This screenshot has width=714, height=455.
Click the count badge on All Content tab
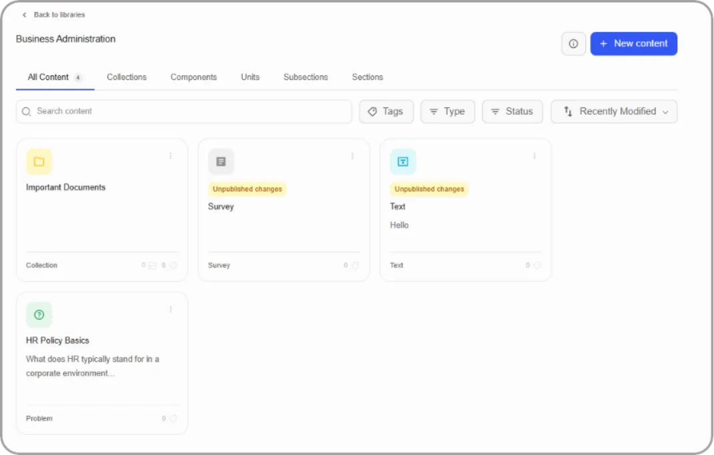pos(78,77)
